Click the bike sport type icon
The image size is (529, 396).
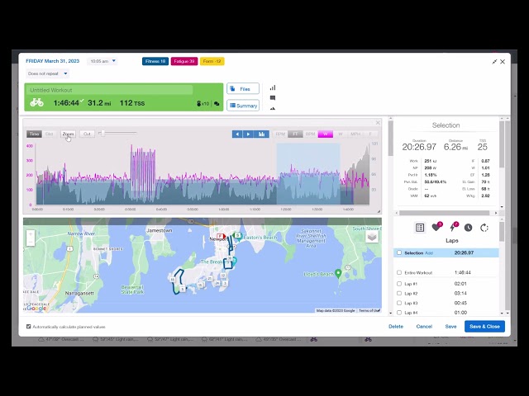(x=36, y=102)
